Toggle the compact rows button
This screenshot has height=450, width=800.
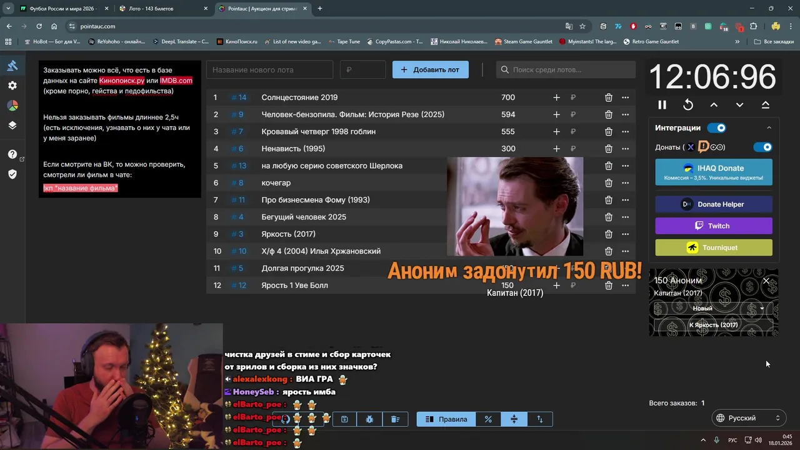(514, 419)
